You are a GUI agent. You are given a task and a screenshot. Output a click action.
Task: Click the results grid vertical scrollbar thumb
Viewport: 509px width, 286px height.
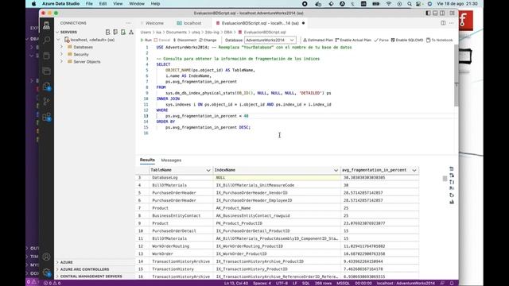pyautogui.click(x=445, y=179)
